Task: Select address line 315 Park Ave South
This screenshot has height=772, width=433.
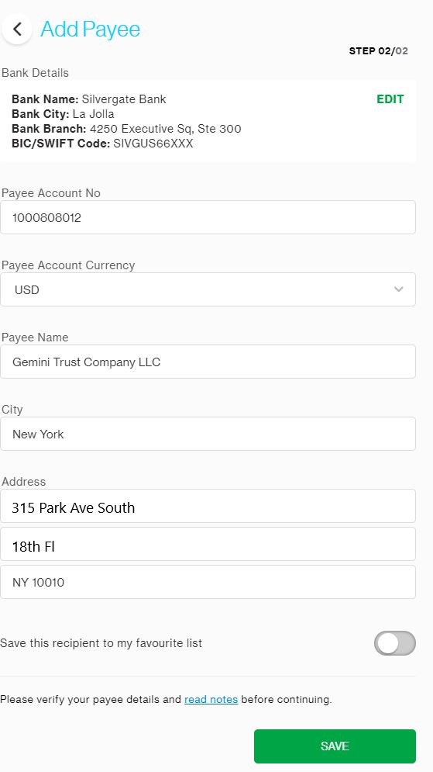Action: tap(208, 506)
